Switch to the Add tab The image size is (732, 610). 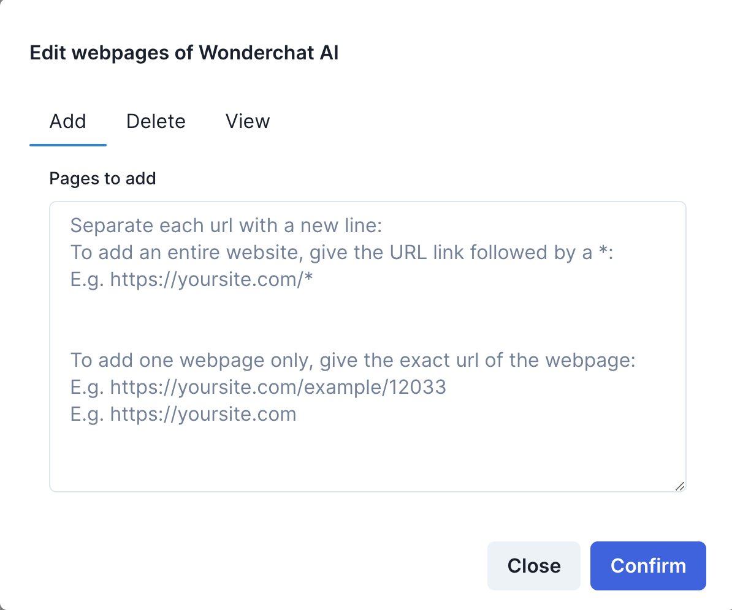coord(67,121)
